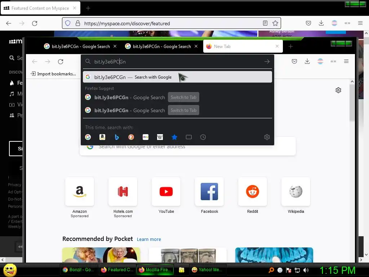Click Import bookmarks button
Viewport: 369px width, 277px height.
point(54,74)
